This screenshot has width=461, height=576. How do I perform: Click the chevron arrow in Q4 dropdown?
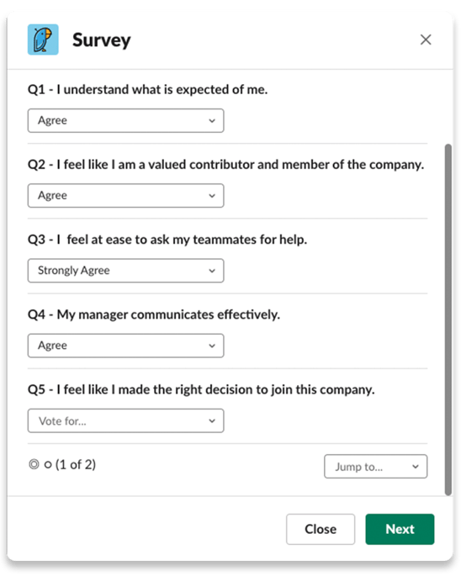[212, 346]
